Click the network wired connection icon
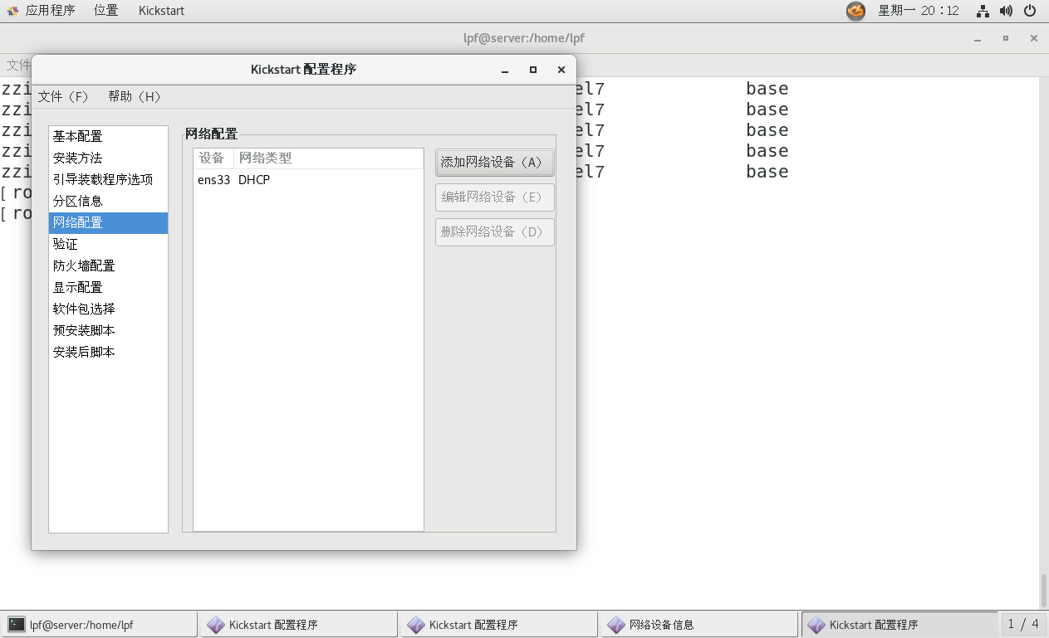The width and height of the screenshot is (1049, 638). point(983,11)
